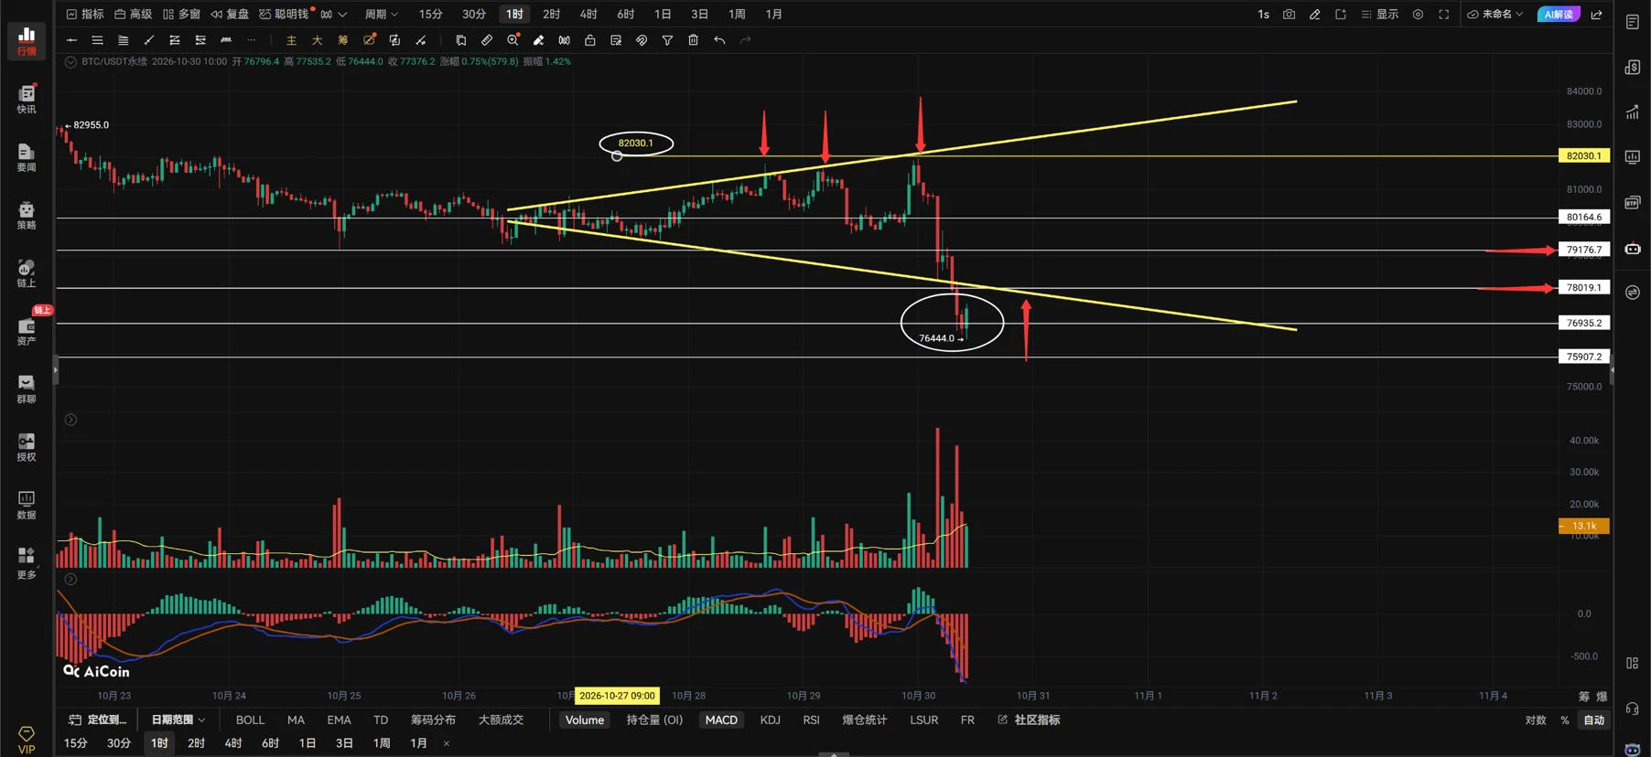Lock drawings with the padlock icon
The height and width of the screenshot is (757, 1651).
coord(590,40)
